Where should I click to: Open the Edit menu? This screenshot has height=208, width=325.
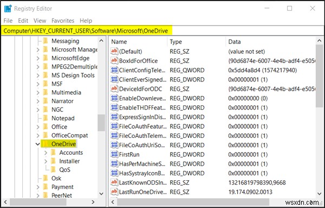[x=23, y=21]
